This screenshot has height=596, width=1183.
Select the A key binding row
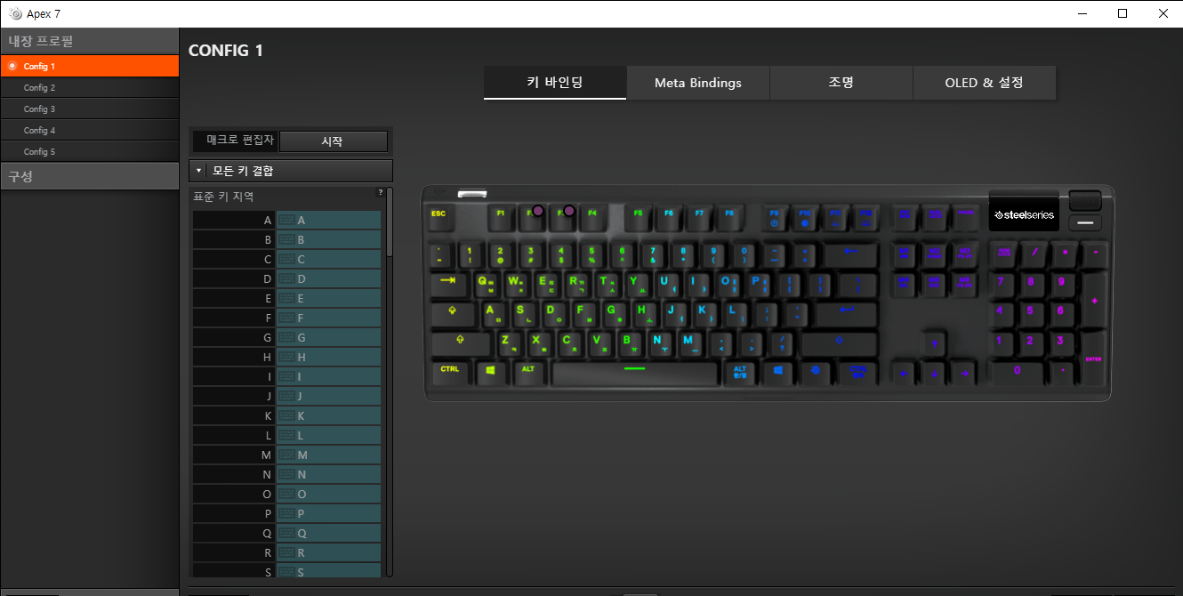(286, 220)
